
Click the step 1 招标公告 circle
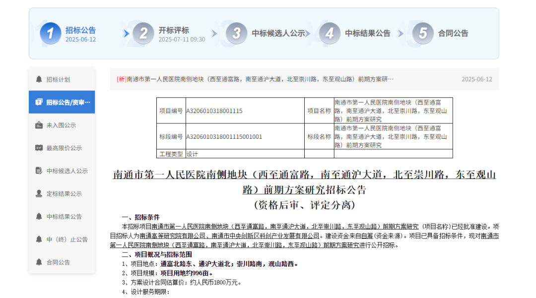pos(51,33)
